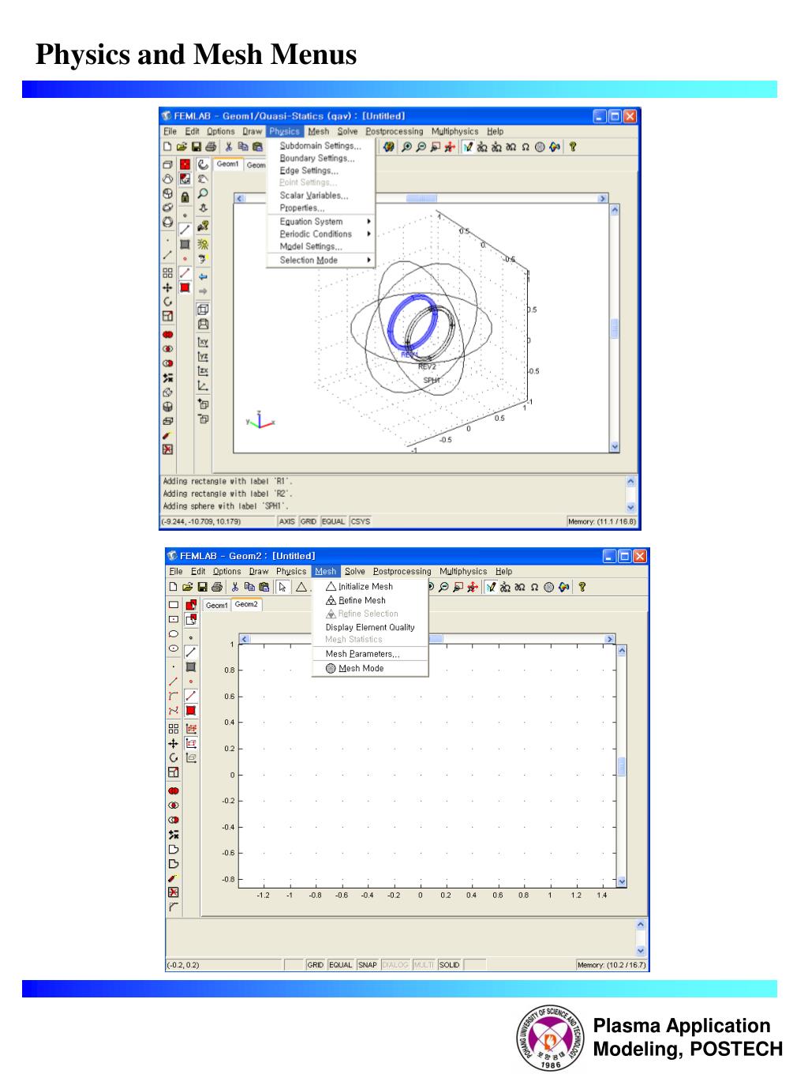Screen dimensions: 808x1078
Task: Switch to the Geom2 tab in Geom2 window
Action: coord(246,605)
